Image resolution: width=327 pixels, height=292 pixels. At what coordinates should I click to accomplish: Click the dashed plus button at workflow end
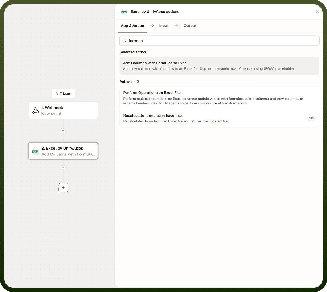click(63, 188)
